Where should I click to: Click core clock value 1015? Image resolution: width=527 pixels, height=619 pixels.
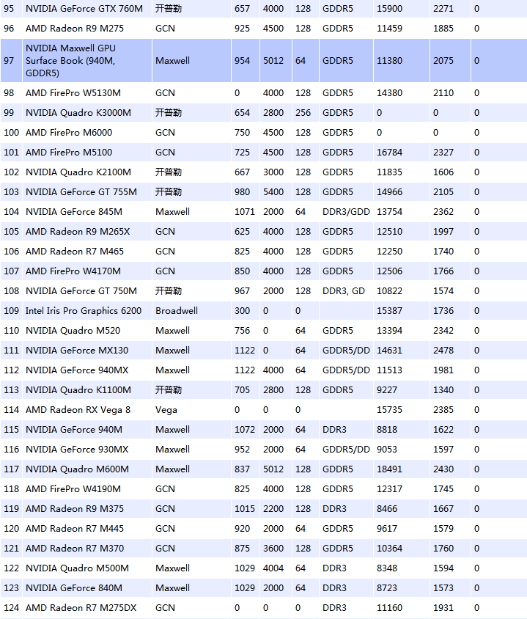coord(245,509)
